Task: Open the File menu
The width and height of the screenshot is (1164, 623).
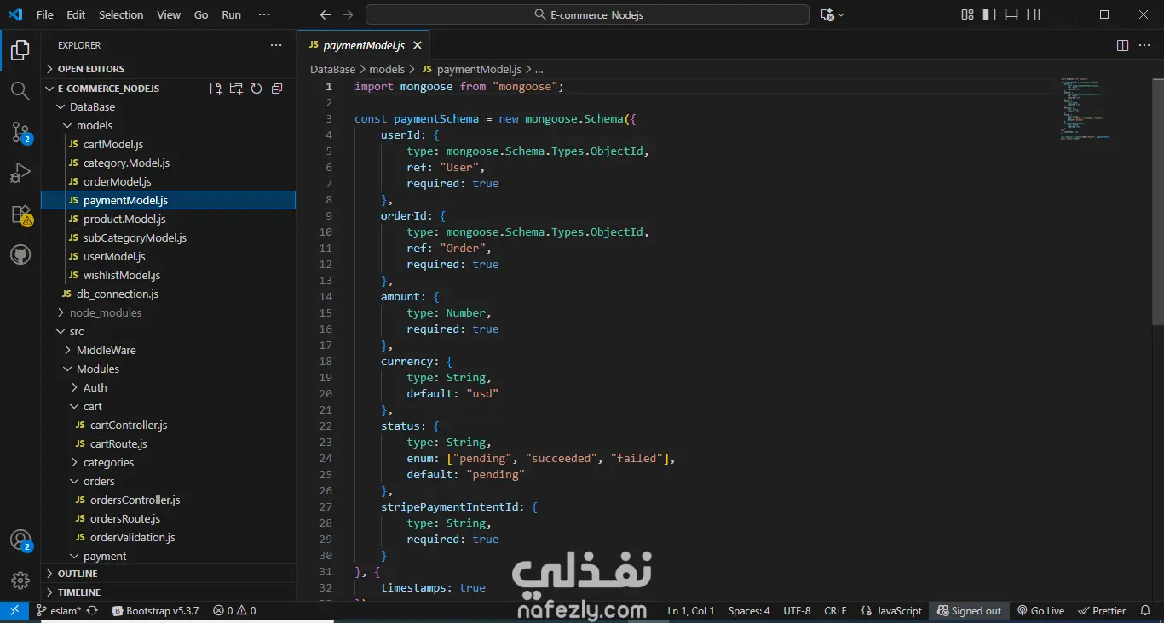Action: pyautogui.click(x=45, y=14)
